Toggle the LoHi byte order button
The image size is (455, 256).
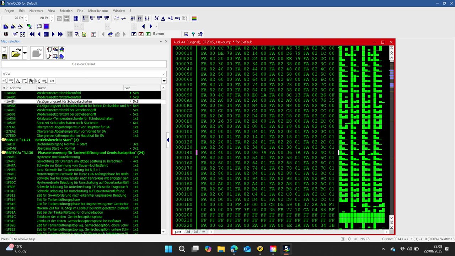point(116,18)
